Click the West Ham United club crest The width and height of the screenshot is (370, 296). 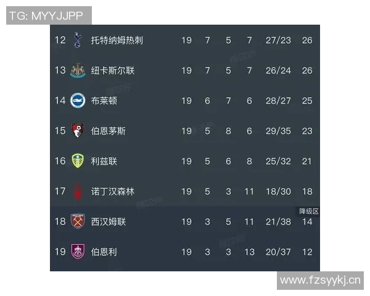(x=78, y=221)
